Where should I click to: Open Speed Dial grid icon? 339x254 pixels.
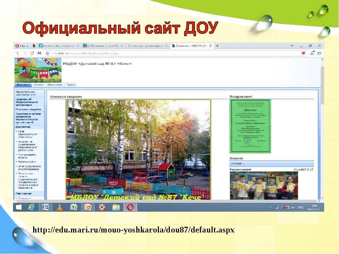[x=39, y=53]
